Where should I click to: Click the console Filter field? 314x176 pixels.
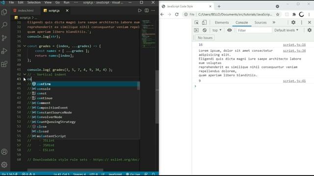pos(254,30)
